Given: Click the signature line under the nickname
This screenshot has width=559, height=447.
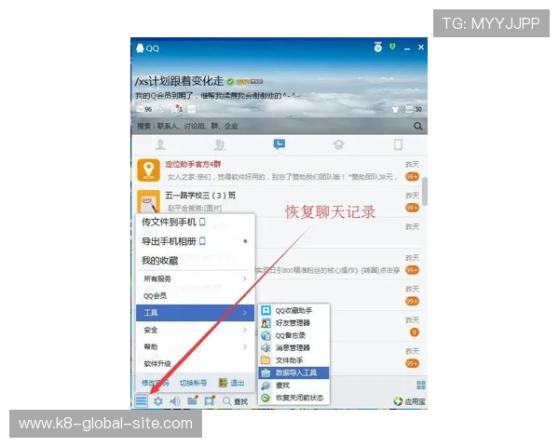Looking at the screenshot, I should point(216,96).
